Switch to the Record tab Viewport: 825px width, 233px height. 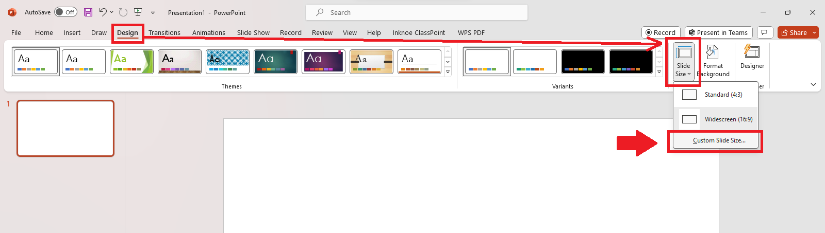point(291,32)
